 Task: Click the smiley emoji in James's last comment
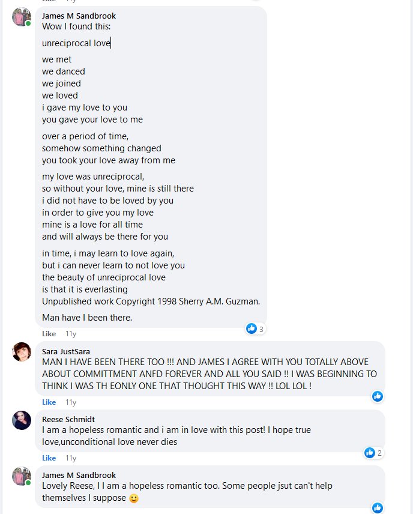point(134,498)
